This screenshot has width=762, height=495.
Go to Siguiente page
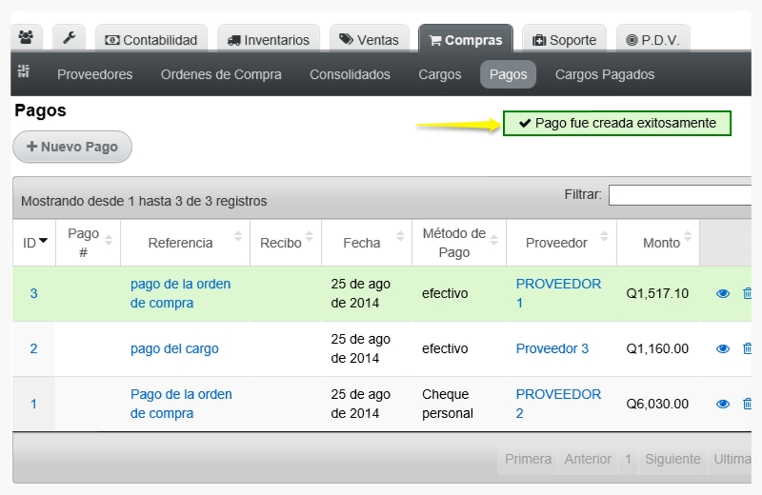click(672, 459)
